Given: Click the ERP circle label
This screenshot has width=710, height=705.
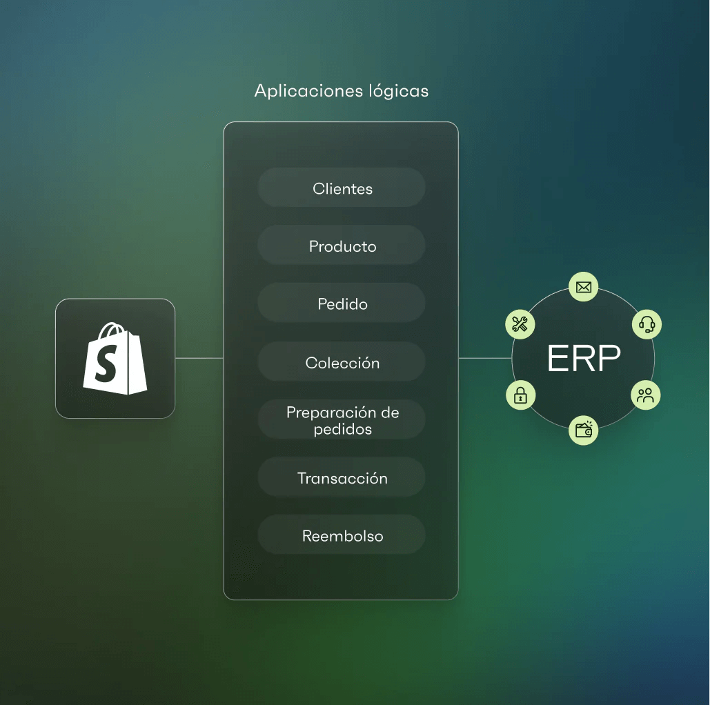Looking at the screenshot, I should pos(583,358).
